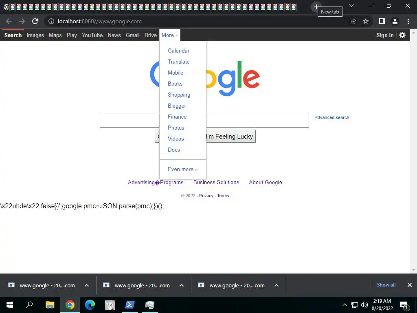Choose Translate in the More menu

(179, 62)
